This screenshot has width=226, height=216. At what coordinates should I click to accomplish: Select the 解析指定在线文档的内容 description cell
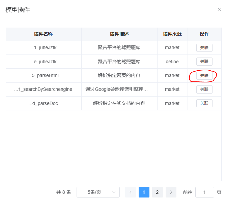point(119,103)
